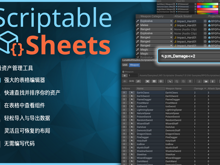Click the open folder toolbar icon
This screenshot has width=220, height=165.
click(x=206, y=81)
